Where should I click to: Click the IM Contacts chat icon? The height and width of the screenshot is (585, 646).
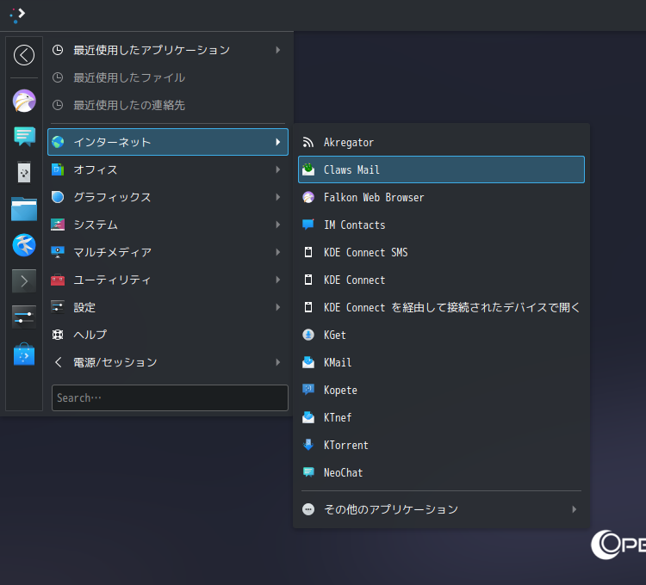tap(308, 225)
